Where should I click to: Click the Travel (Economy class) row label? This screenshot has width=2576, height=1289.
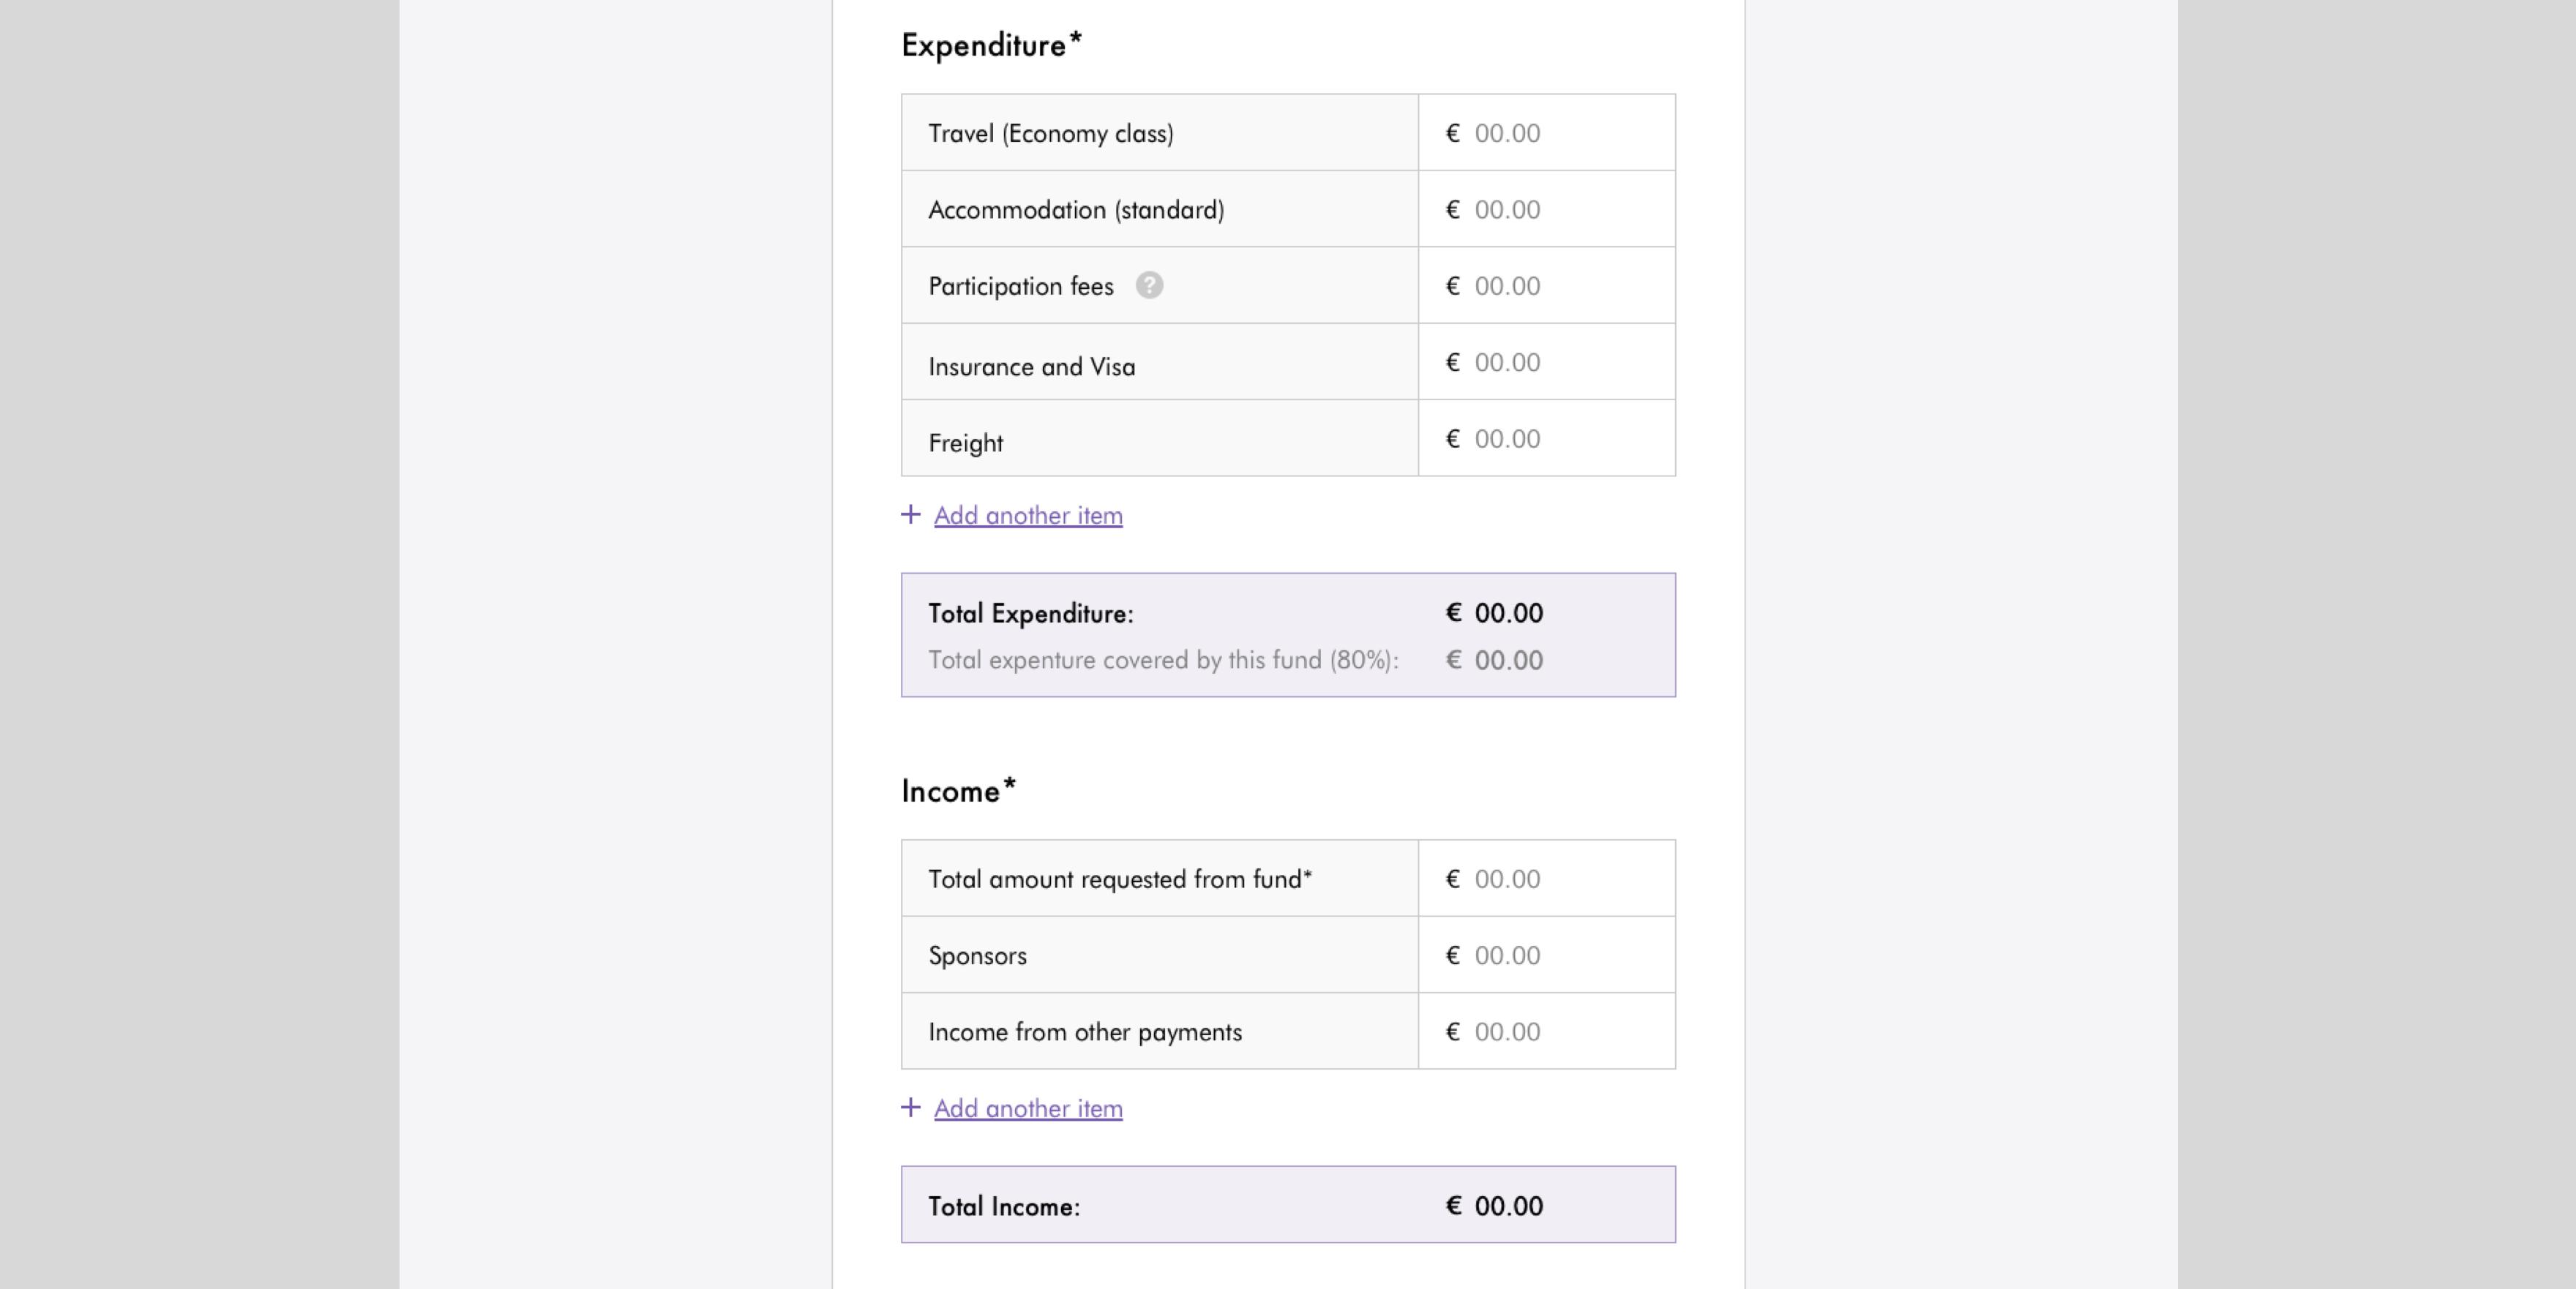point(1050,133)
